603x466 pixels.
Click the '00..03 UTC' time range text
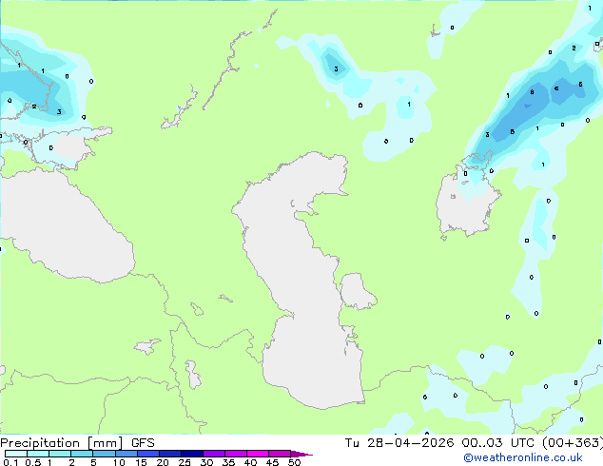pyautogui.click(x=498, y=443)
